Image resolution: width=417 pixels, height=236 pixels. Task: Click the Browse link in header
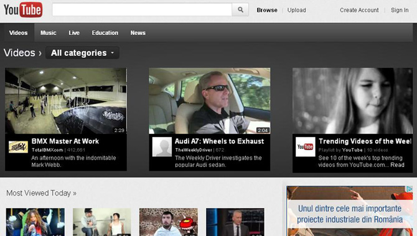[267, 10]
